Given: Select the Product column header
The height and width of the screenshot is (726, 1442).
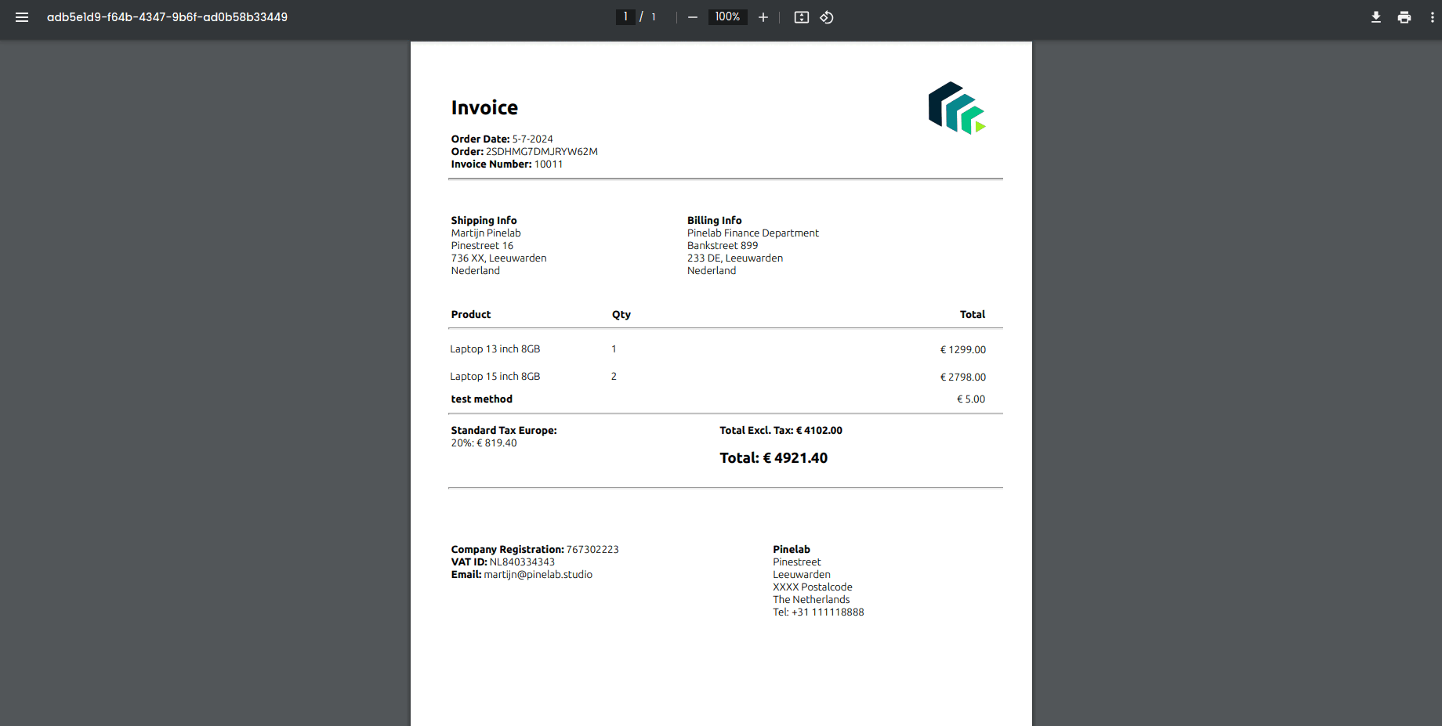Looking at the screenshot, I should (x=470, y=314).
